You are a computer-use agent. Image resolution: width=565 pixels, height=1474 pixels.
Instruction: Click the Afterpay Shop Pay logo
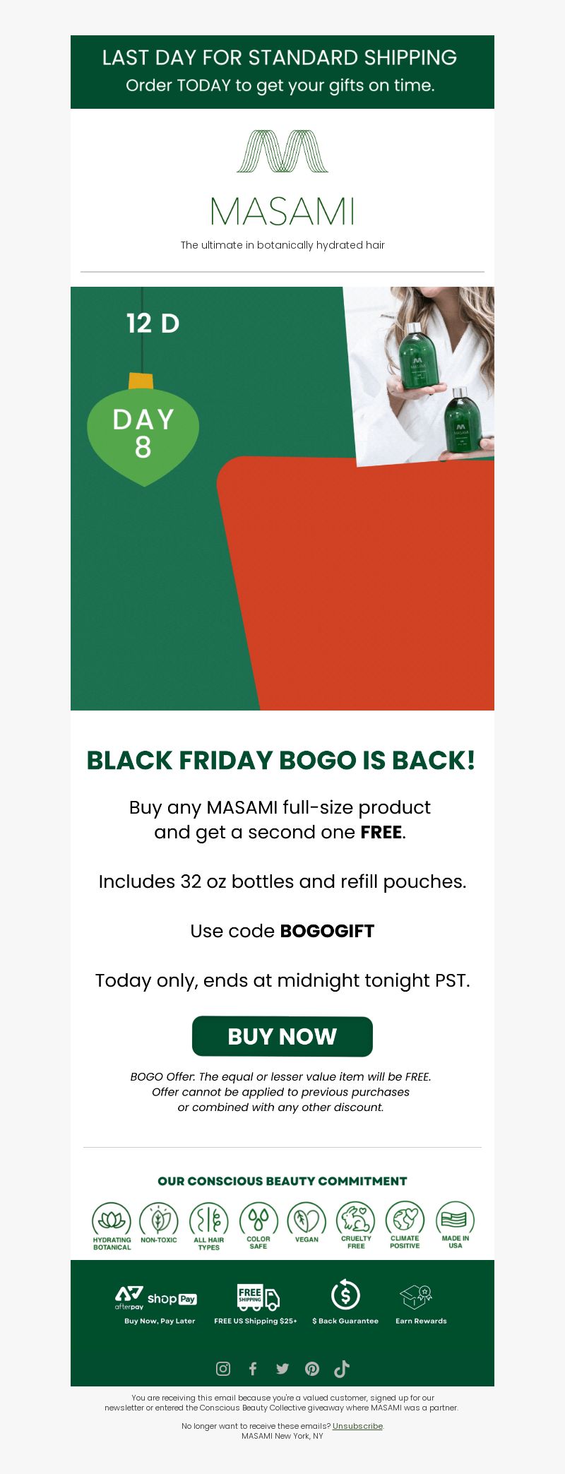point(156,1297)
